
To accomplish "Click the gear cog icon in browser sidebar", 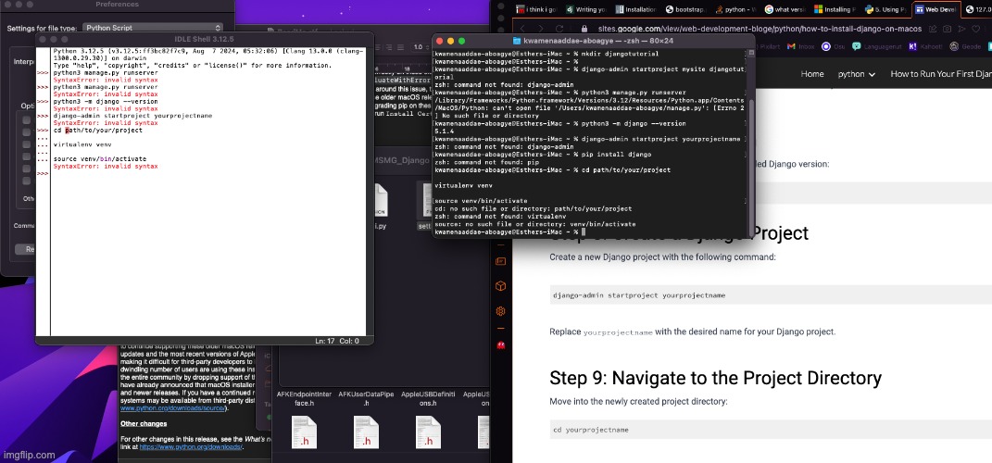I will point(500,310).
